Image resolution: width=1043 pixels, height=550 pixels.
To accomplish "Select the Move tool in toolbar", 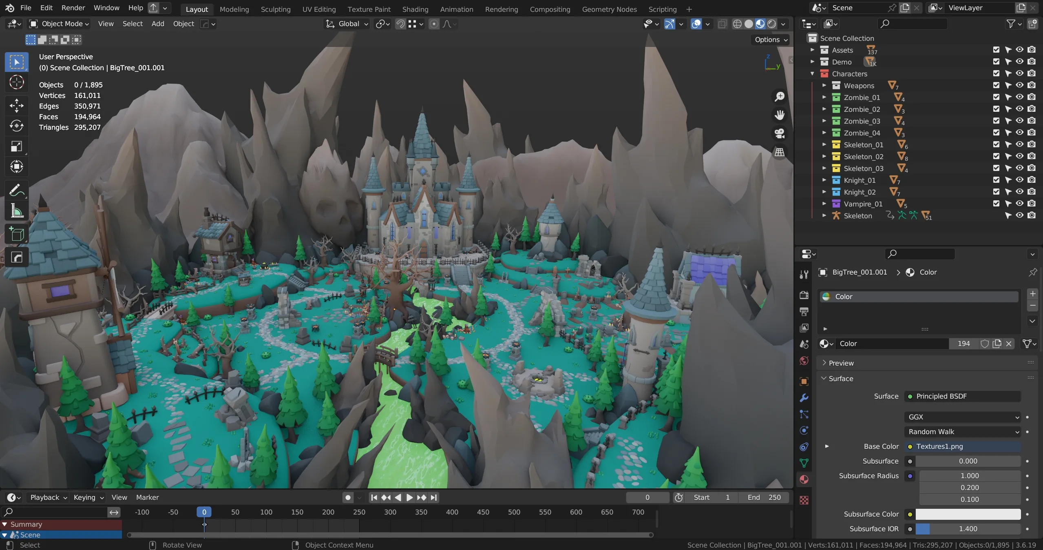I will tap(16, 105).
